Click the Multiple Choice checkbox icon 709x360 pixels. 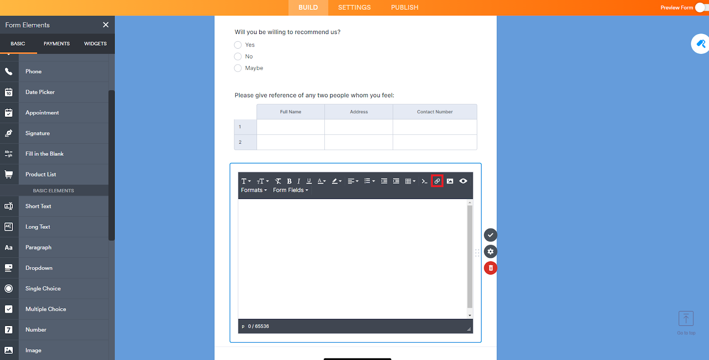[9, 309]
